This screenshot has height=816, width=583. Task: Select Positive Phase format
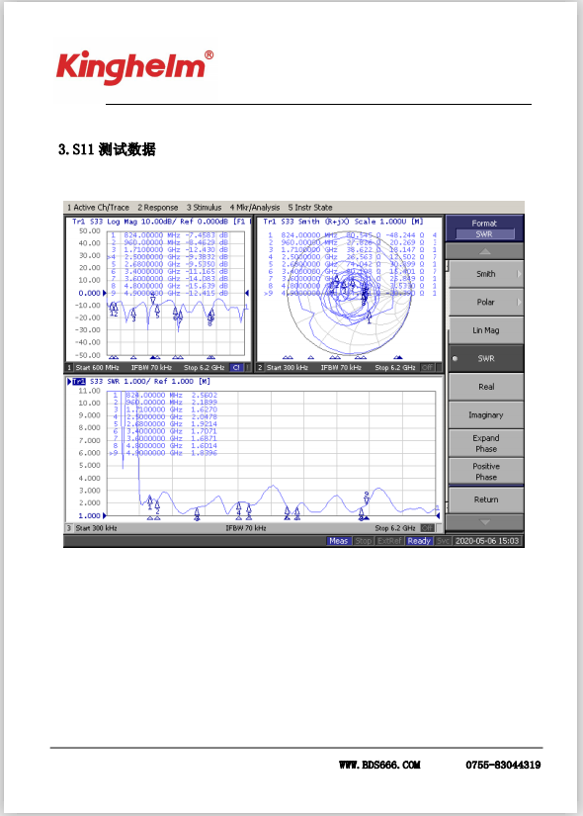click(x=486, y=472)
